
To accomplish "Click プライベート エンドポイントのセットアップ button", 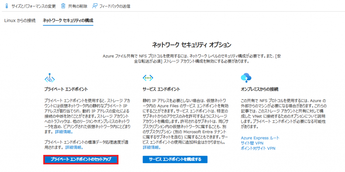I will pyautogui.click(x=81, y=160).
